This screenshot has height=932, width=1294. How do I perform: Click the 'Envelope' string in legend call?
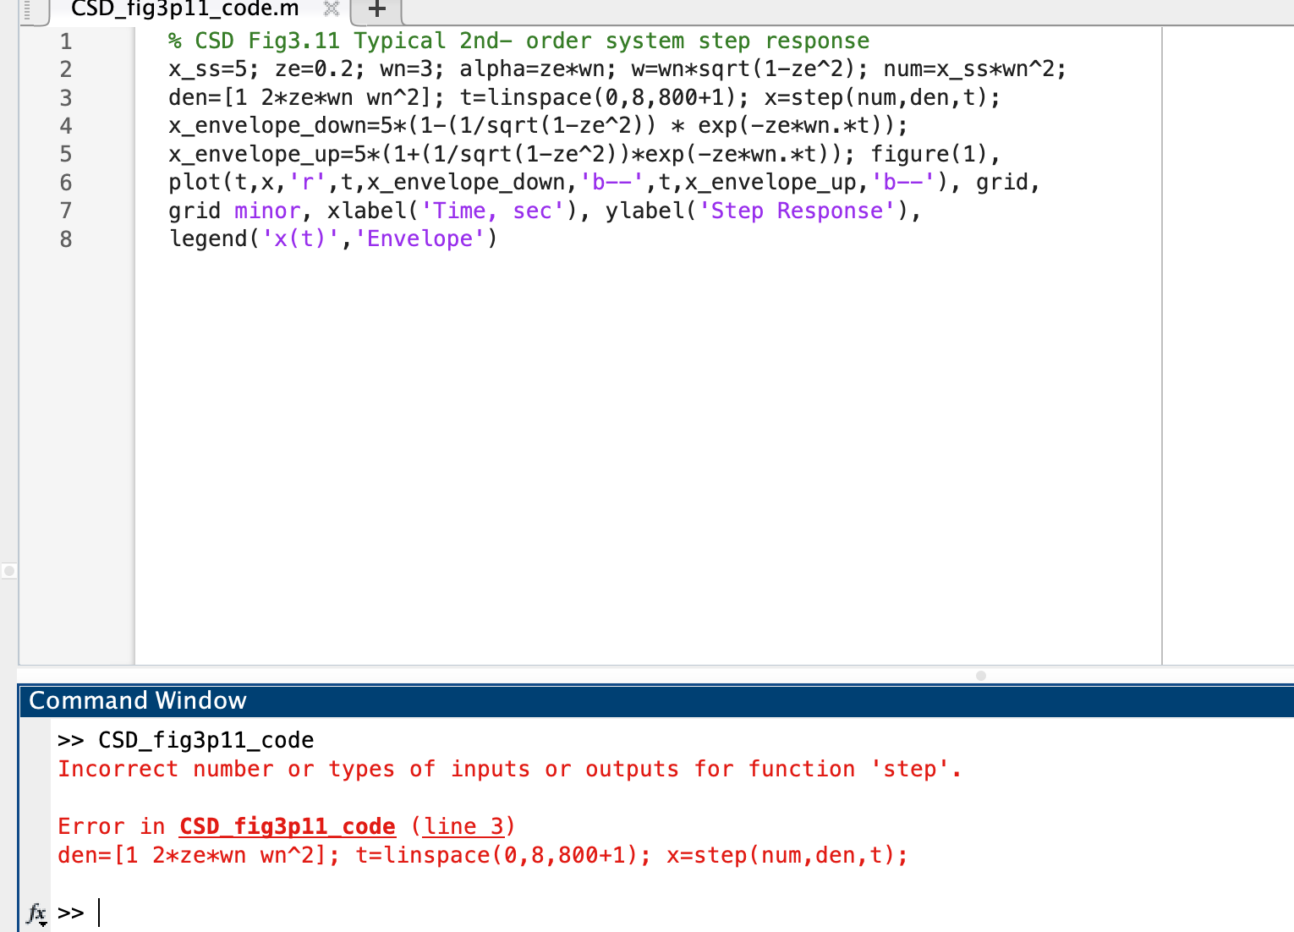click(419, 239)
